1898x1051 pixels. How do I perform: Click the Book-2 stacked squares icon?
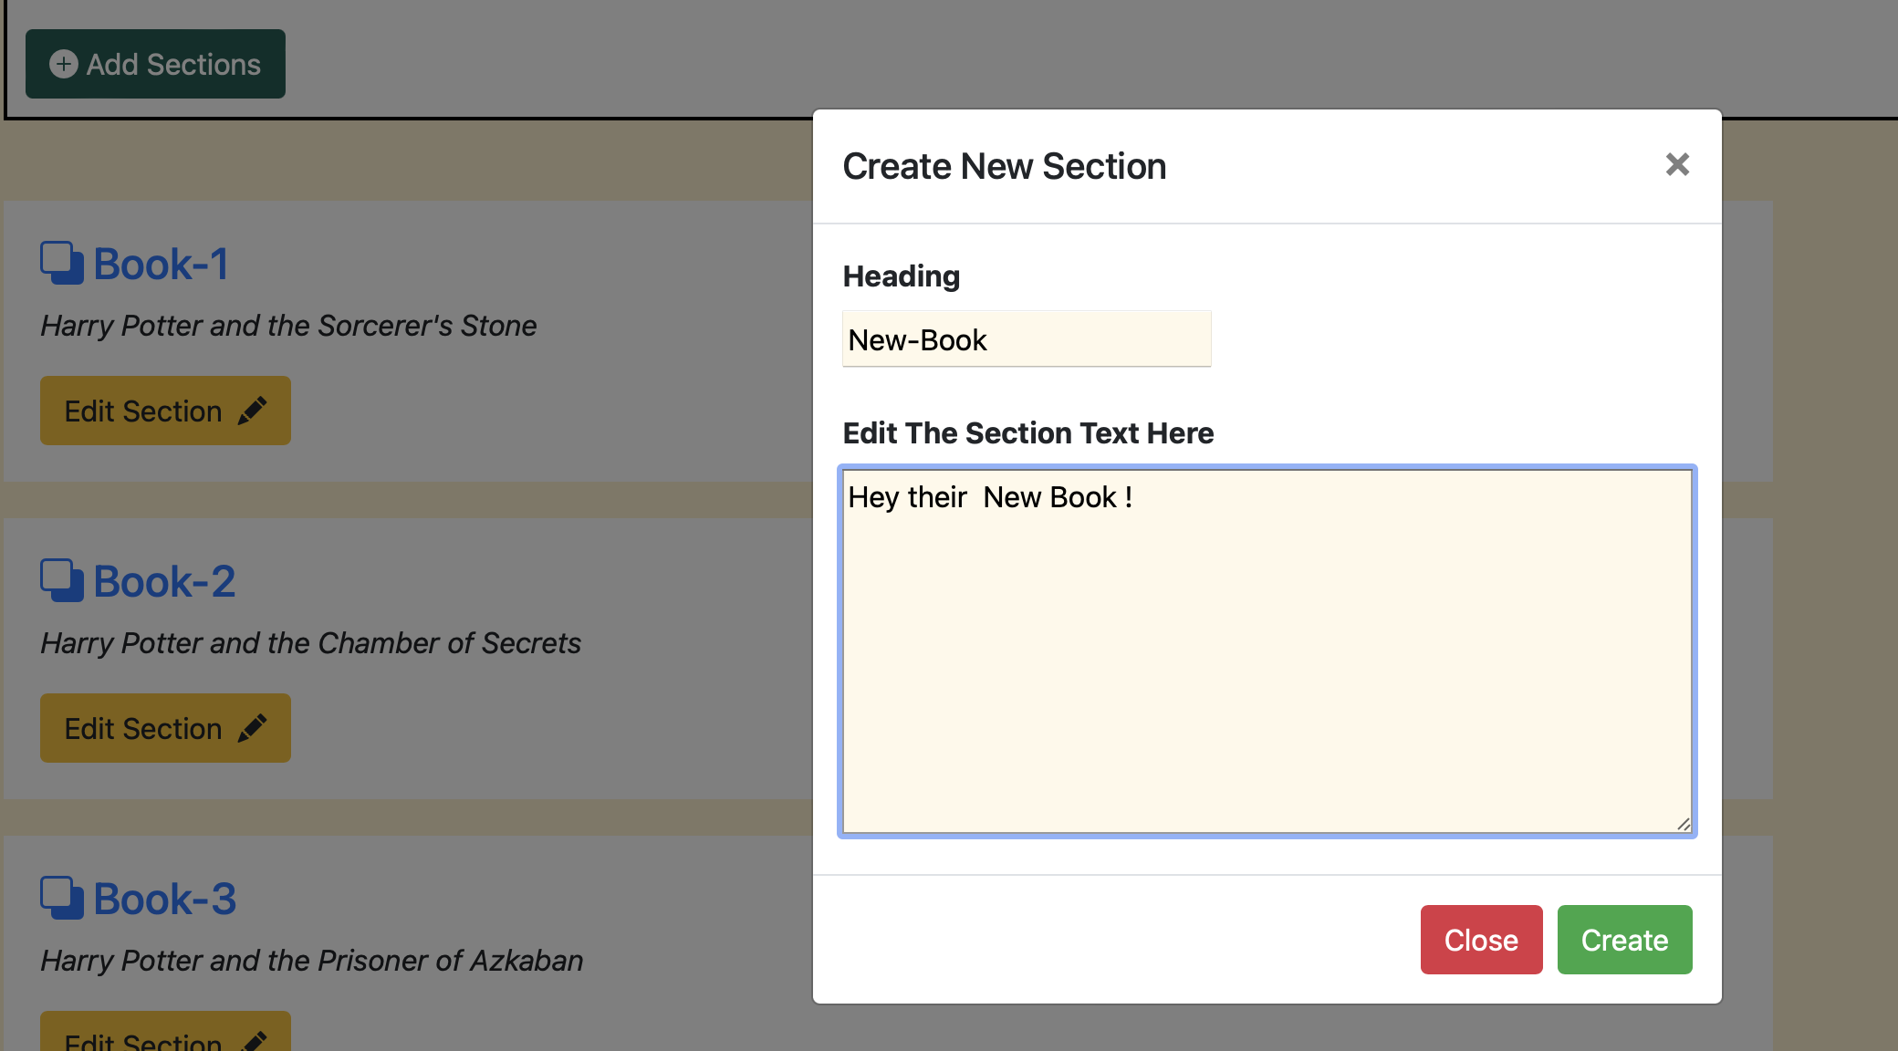pyautogui.click(x=62, y=581)
